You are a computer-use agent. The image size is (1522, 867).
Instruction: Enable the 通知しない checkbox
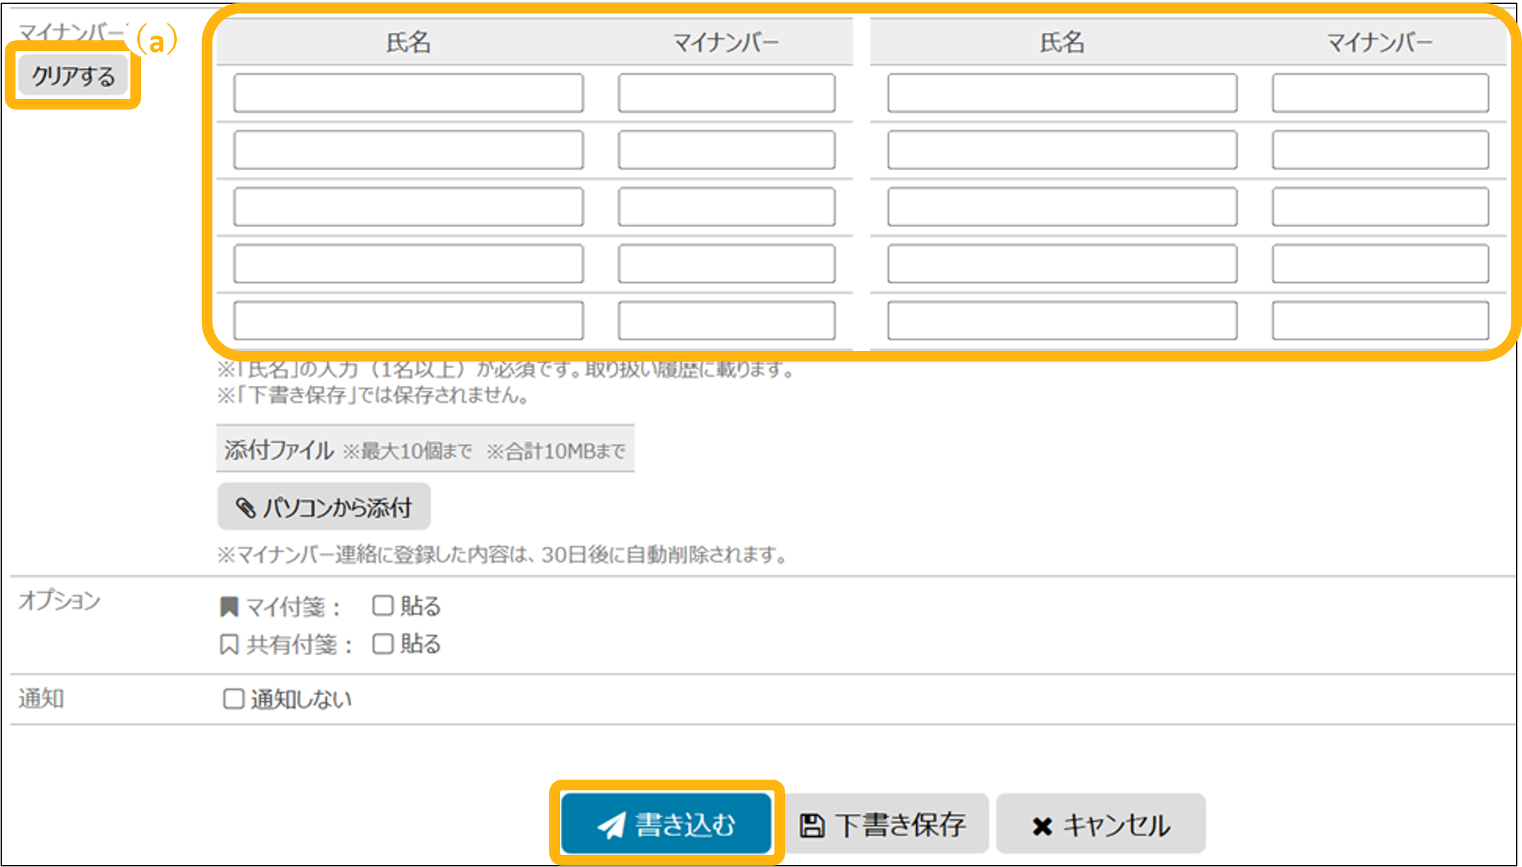click(x=233, y=699)
